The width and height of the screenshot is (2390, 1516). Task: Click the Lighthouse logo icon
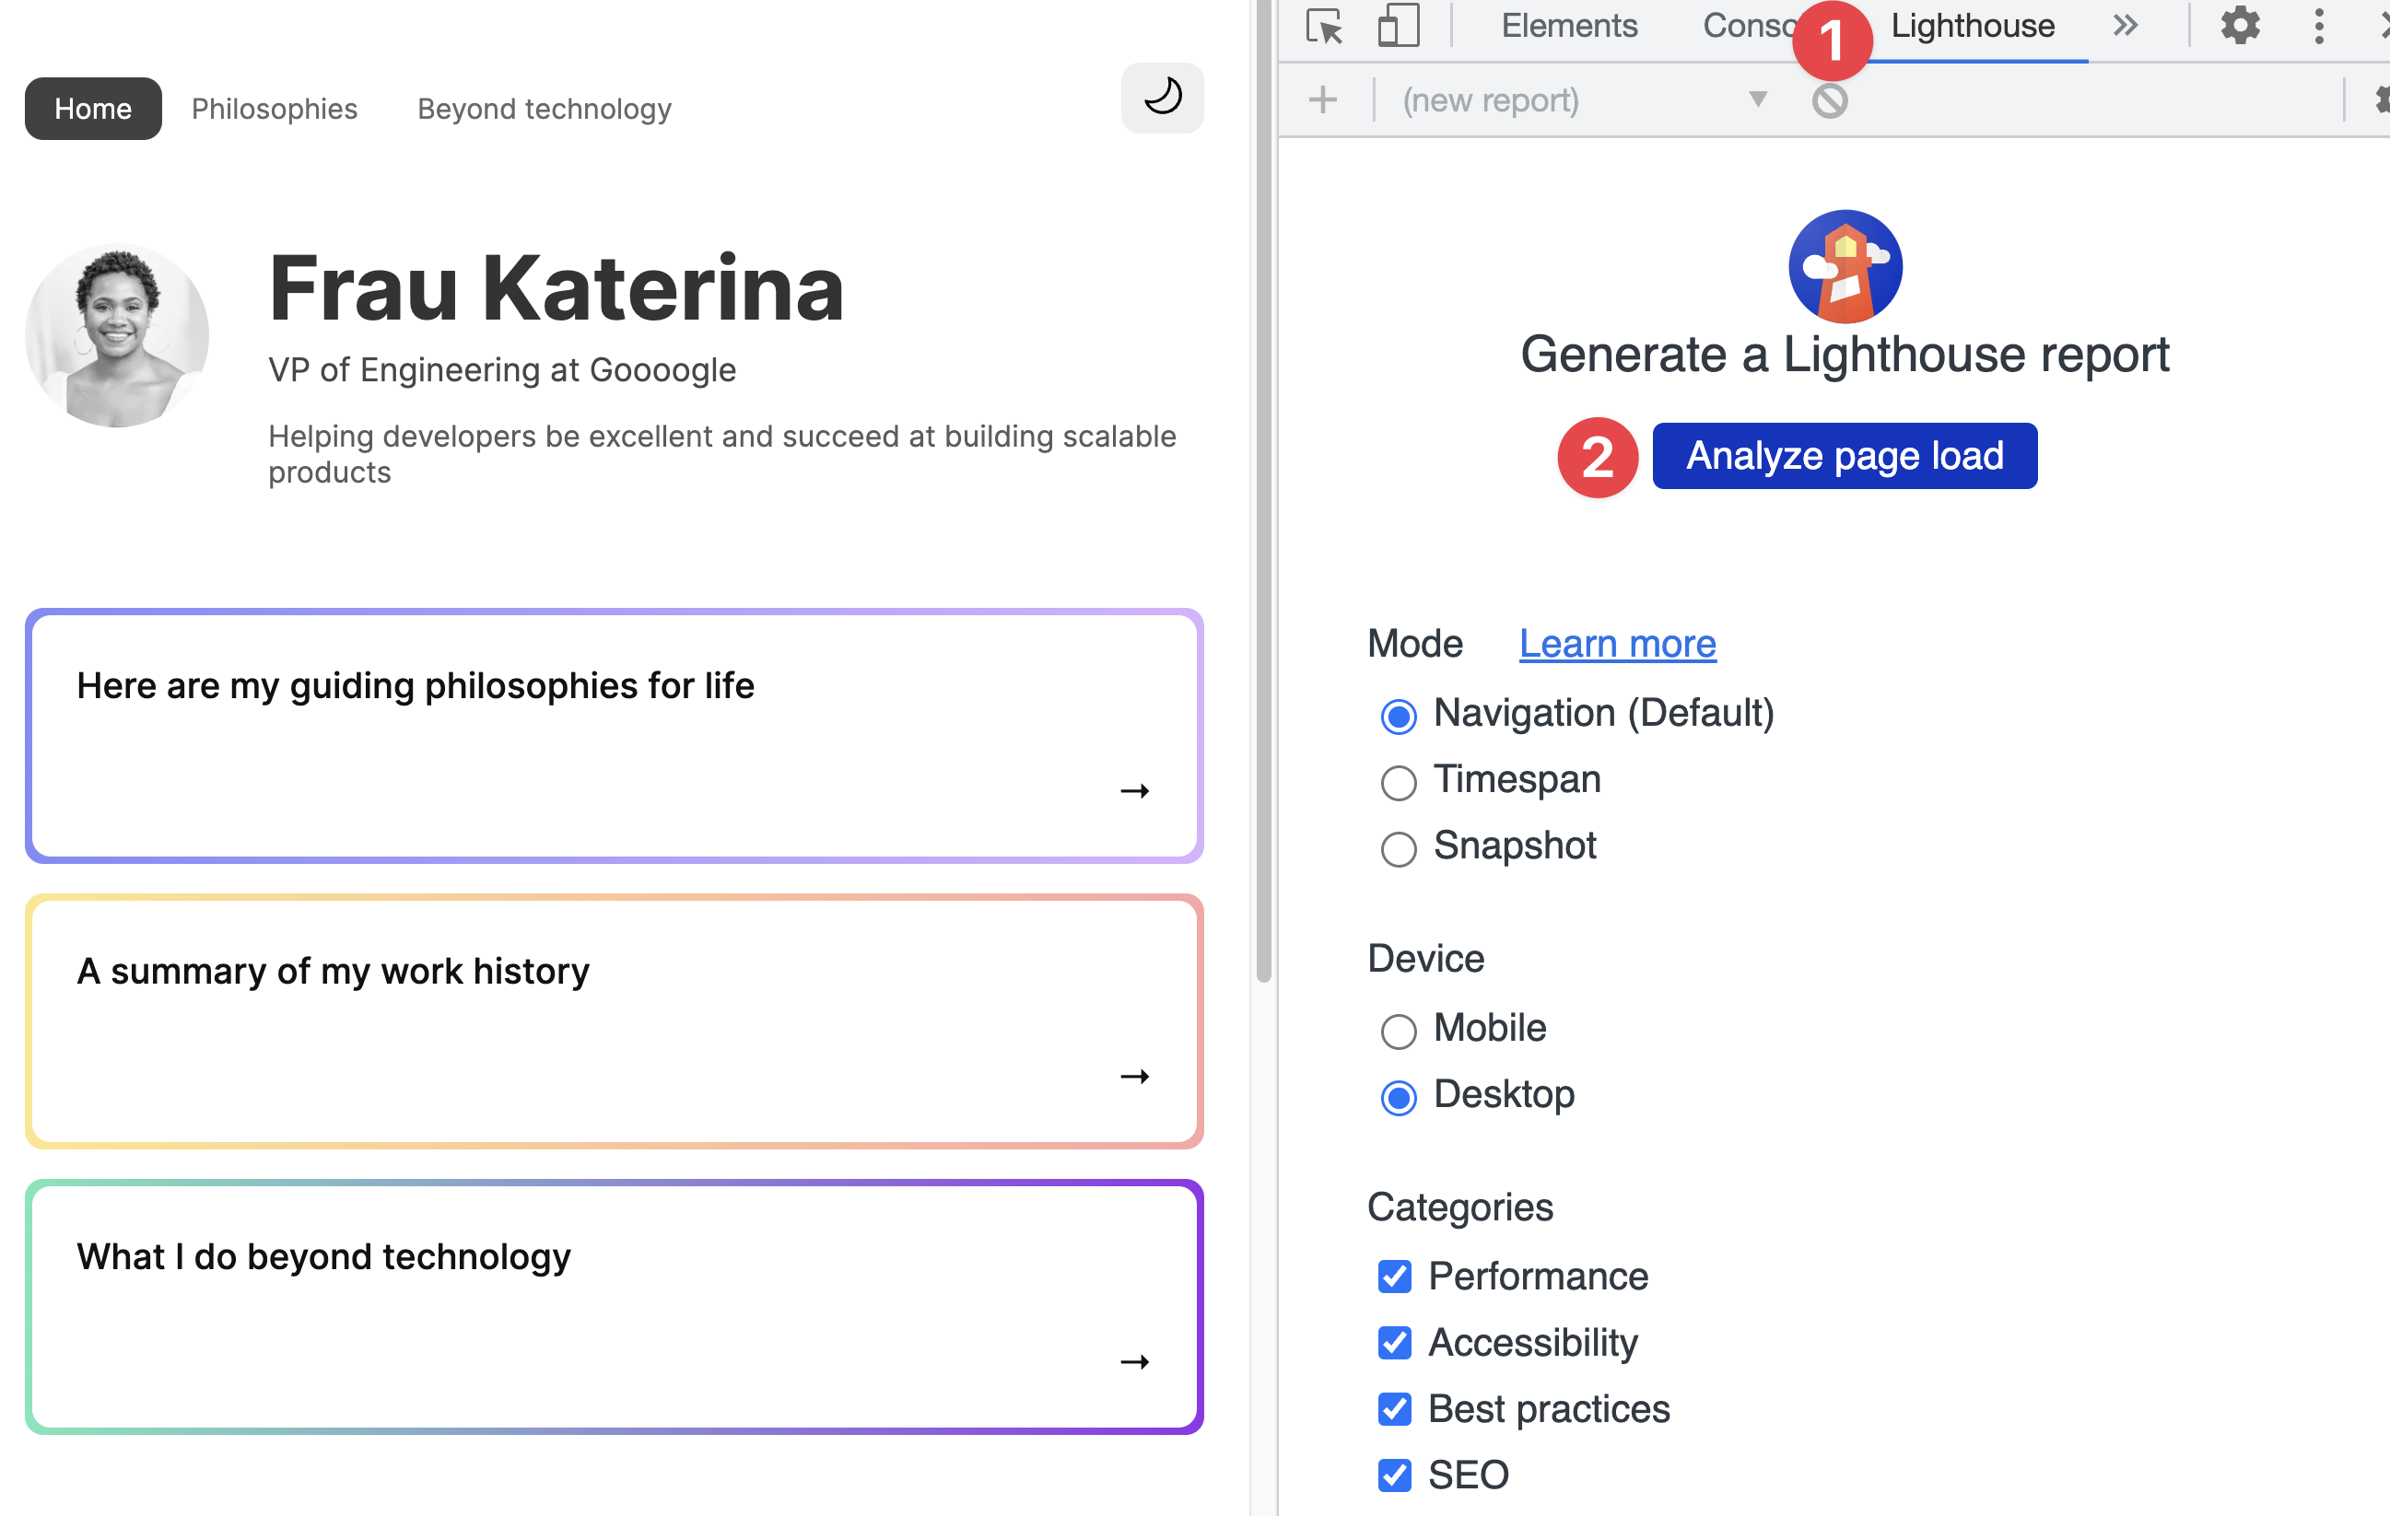(x=1845, y=266)
